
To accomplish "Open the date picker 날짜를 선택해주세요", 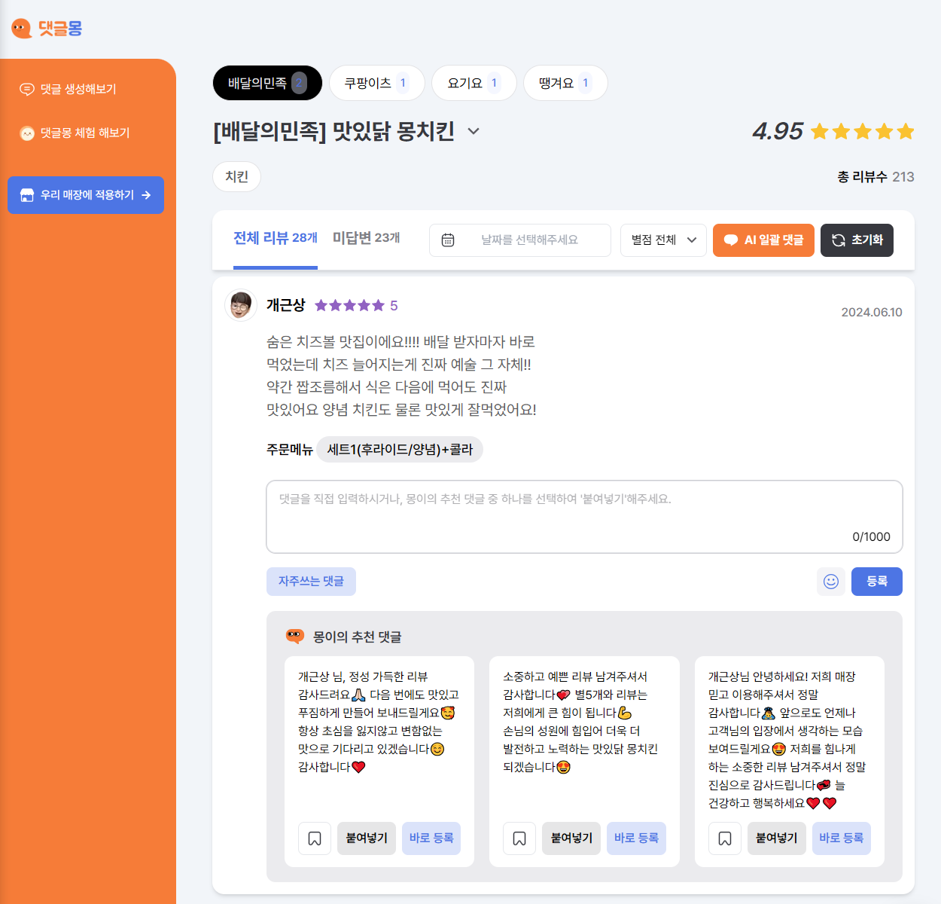I will (520, 240).
